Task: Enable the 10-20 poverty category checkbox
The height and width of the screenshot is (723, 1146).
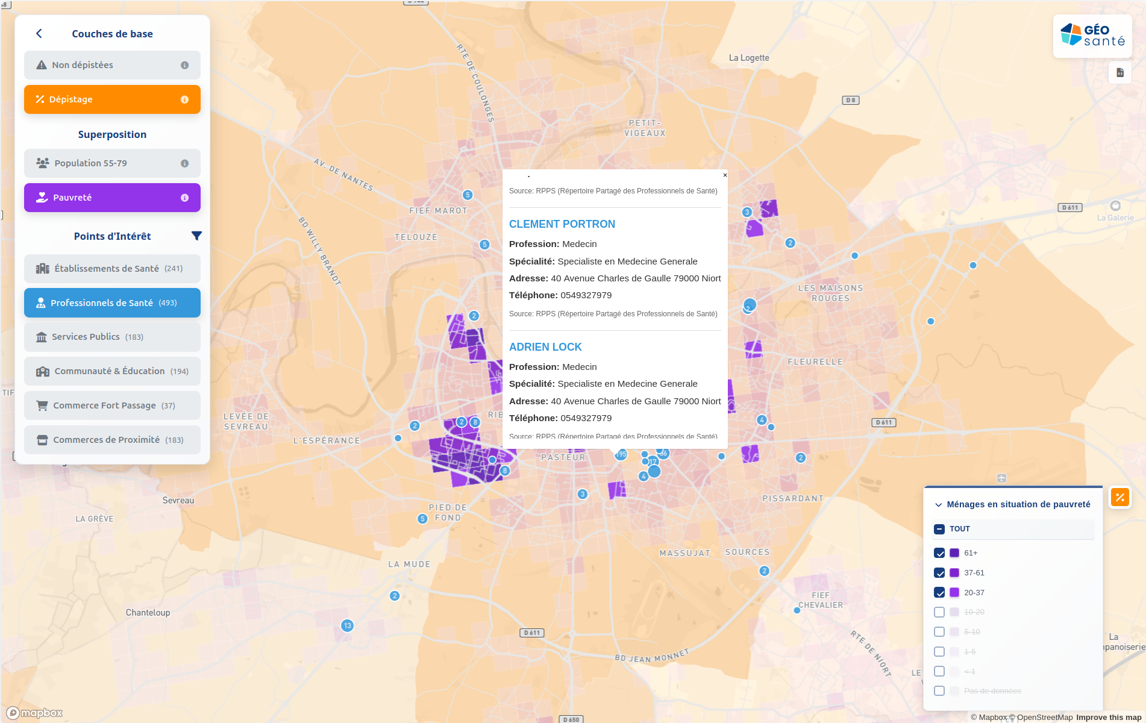Action: [939, 612]
